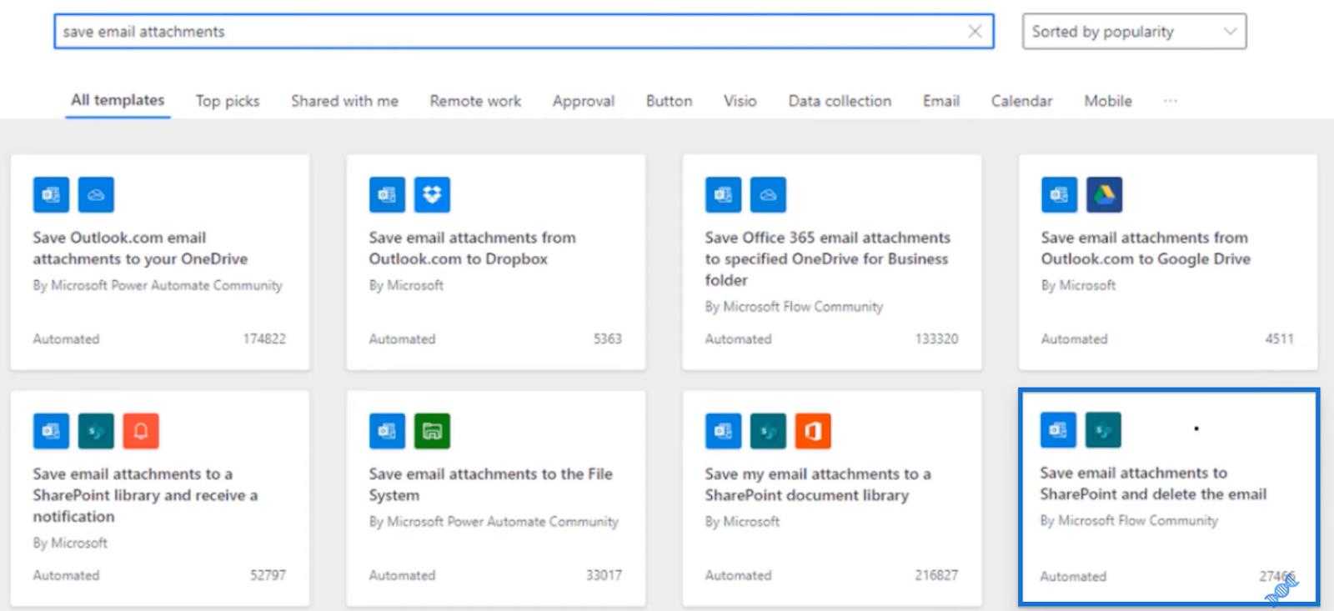Click By Microsoft Flow Community on Office 365 card

tap(794, 307)
